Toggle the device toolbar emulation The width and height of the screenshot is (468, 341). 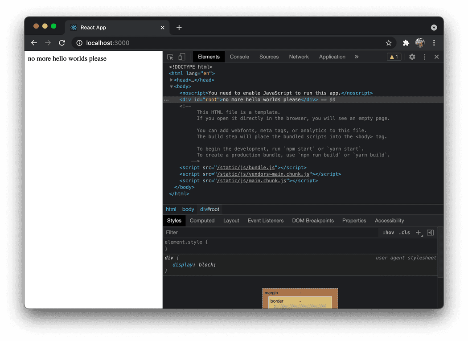[x=181, y=57]
